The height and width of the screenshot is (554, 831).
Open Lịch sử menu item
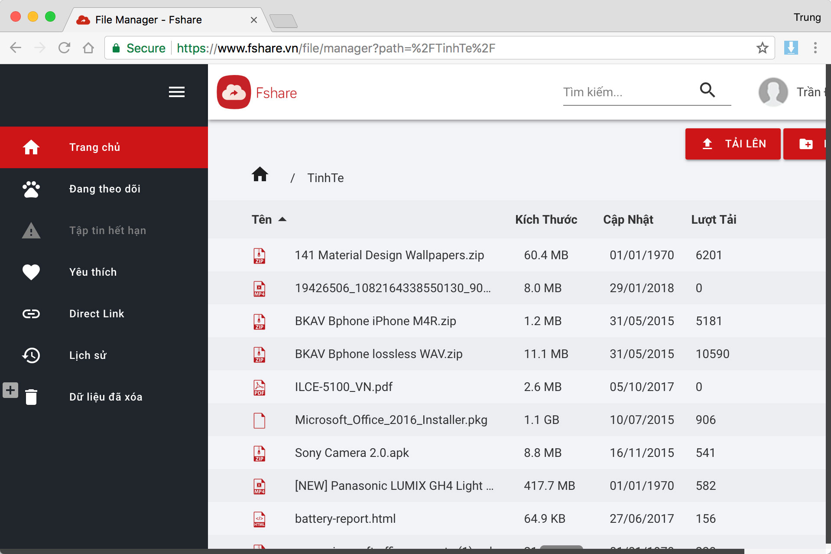pyautogui.click(x=104, y=355)
